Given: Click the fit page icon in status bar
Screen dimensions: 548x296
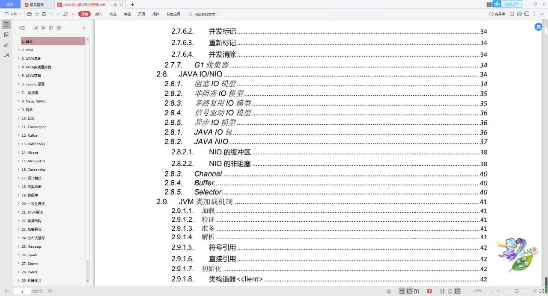Looking at the screenshot, I should pyautogui.click(x=450, y=291).
